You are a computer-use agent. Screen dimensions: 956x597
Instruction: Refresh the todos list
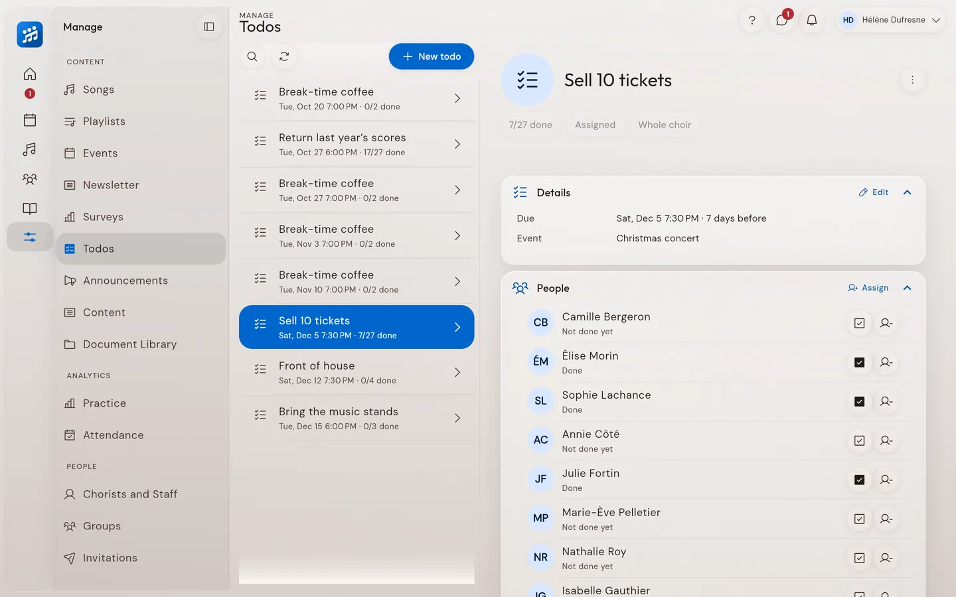284,56
